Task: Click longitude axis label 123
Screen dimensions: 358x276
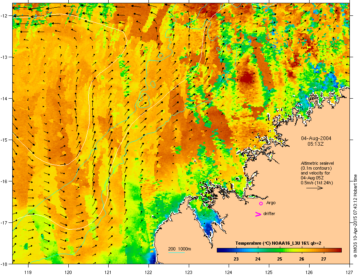Action: pyautogui.click(x=189, y=272)
